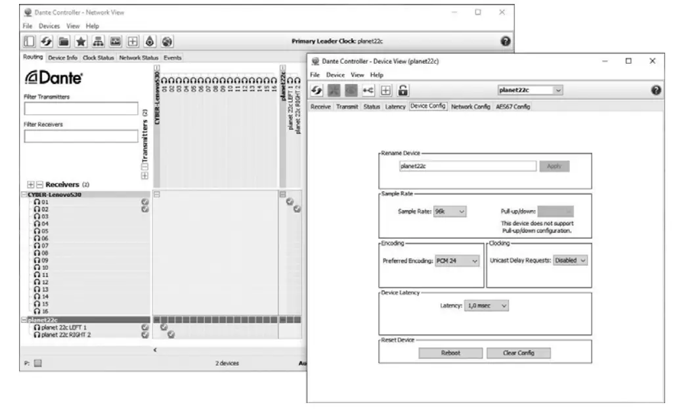Open the Load Preset folder icon
This screenshot has height=409, width=675.
point(64,43)
